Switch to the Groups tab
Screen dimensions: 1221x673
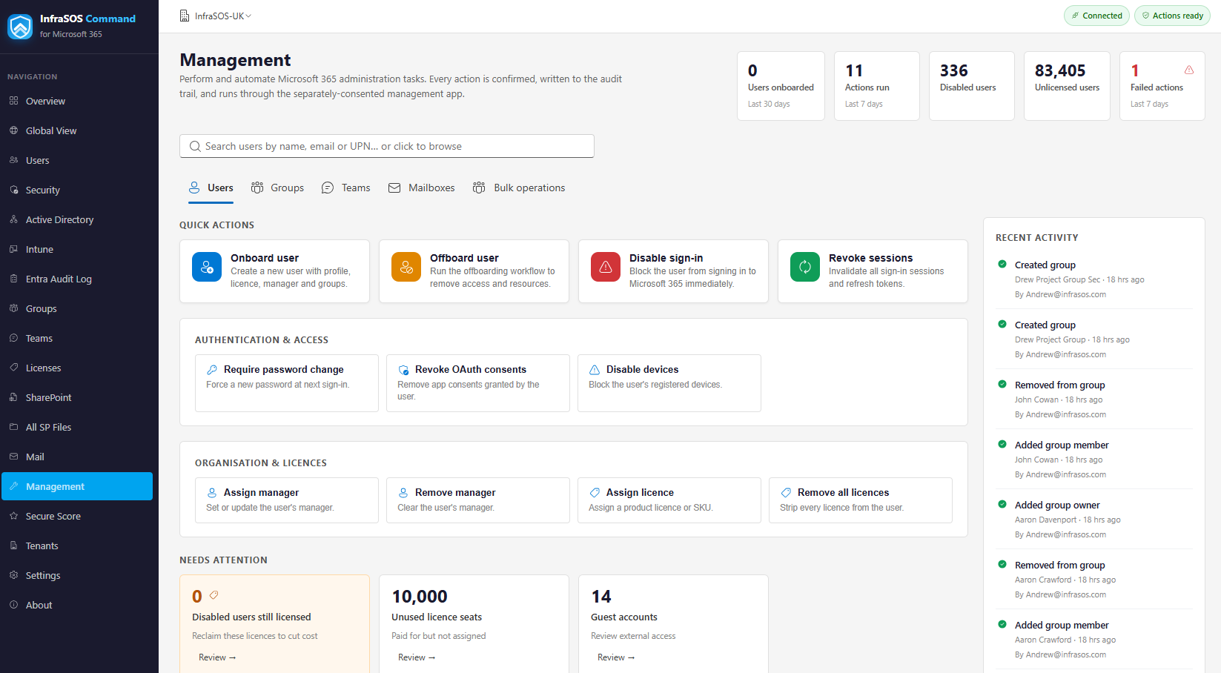point(277,188)
